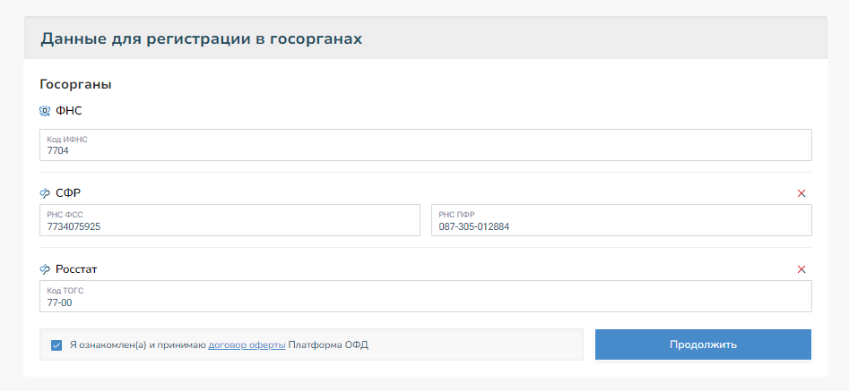Image resolution: width=849 pixels, height=391 pixels.
Task: Click the Росстат section title
Action: pyautogui.click(x=75, y=269)
